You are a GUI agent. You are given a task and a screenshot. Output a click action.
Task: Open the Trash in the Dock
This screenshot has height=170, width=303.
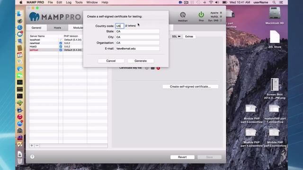pyautogui.click(x=20, y=161)
